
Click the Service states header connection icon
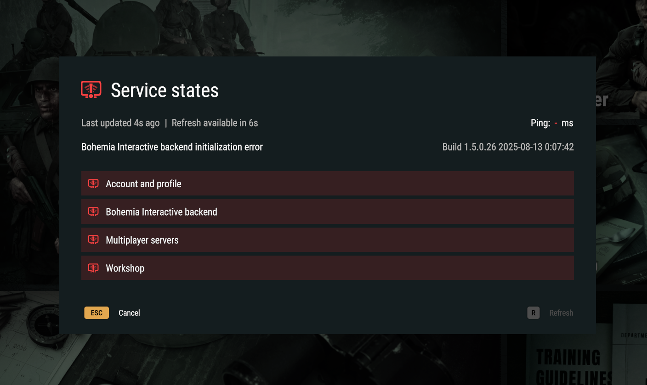click(x=91, y=89)
